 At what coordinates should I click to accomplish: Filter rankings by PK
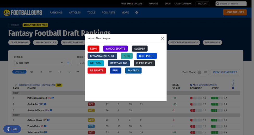[78, 72]
